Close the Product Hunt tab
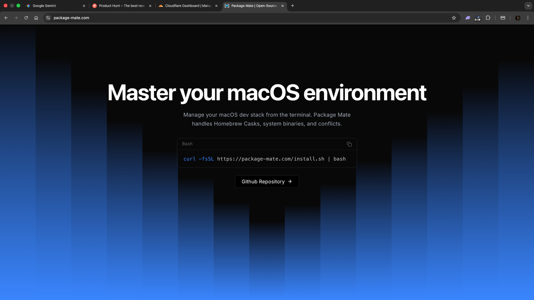This screenshot has width=534, height=300. 150,6
